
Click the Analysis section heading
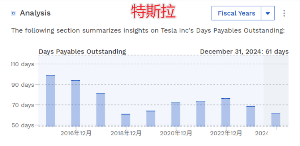coord(35,13)
